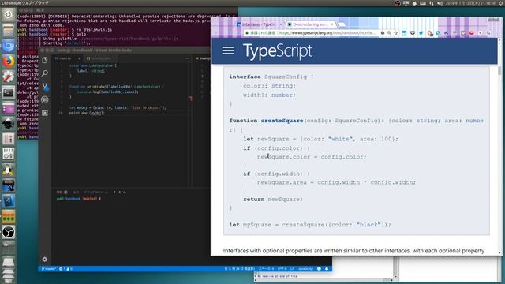Switch to Destructuring browser tab
Image resolution: width=505 pixels, height=284 pixels.
coord(310,24)
